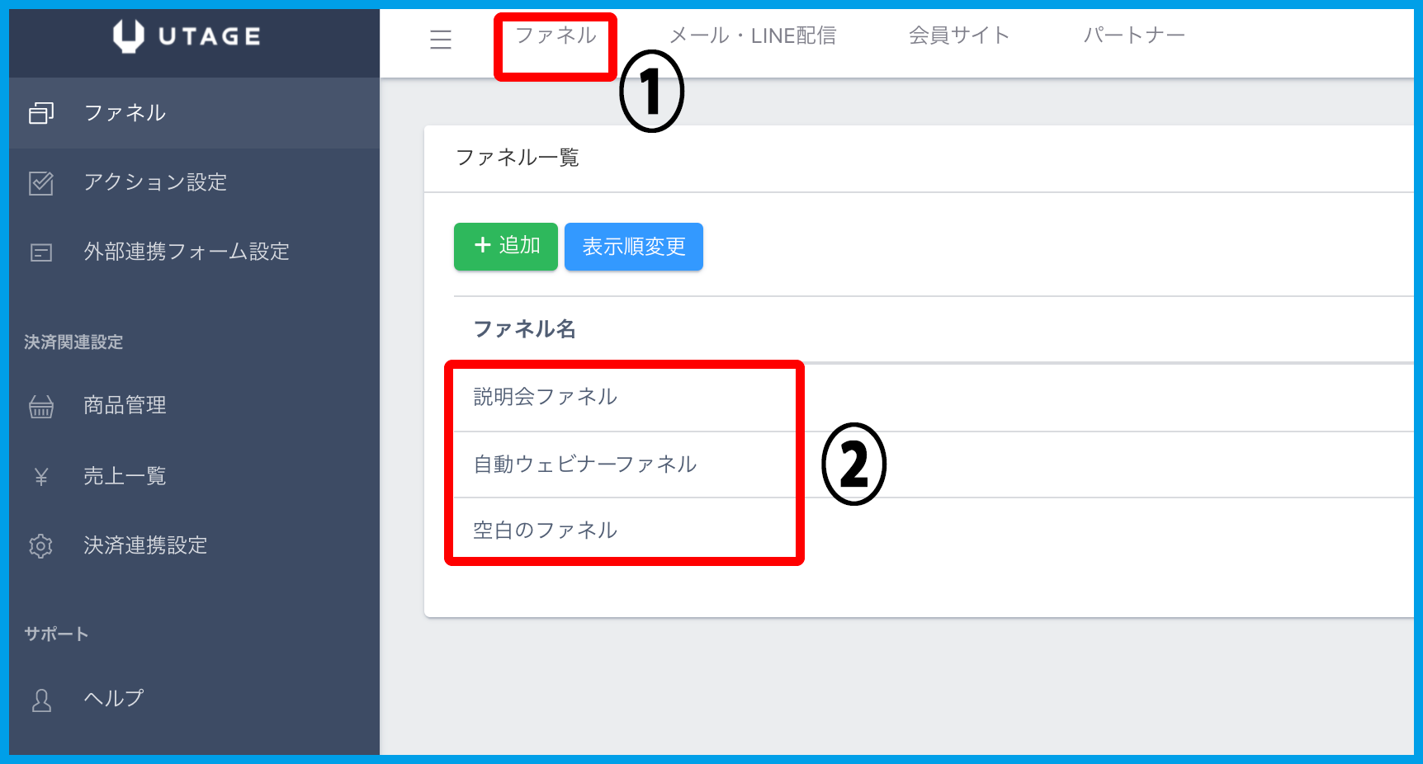Screen dimensions: 1423x764
Task: Switch to メール・LINE配信 tab
Action: point(752,35)
